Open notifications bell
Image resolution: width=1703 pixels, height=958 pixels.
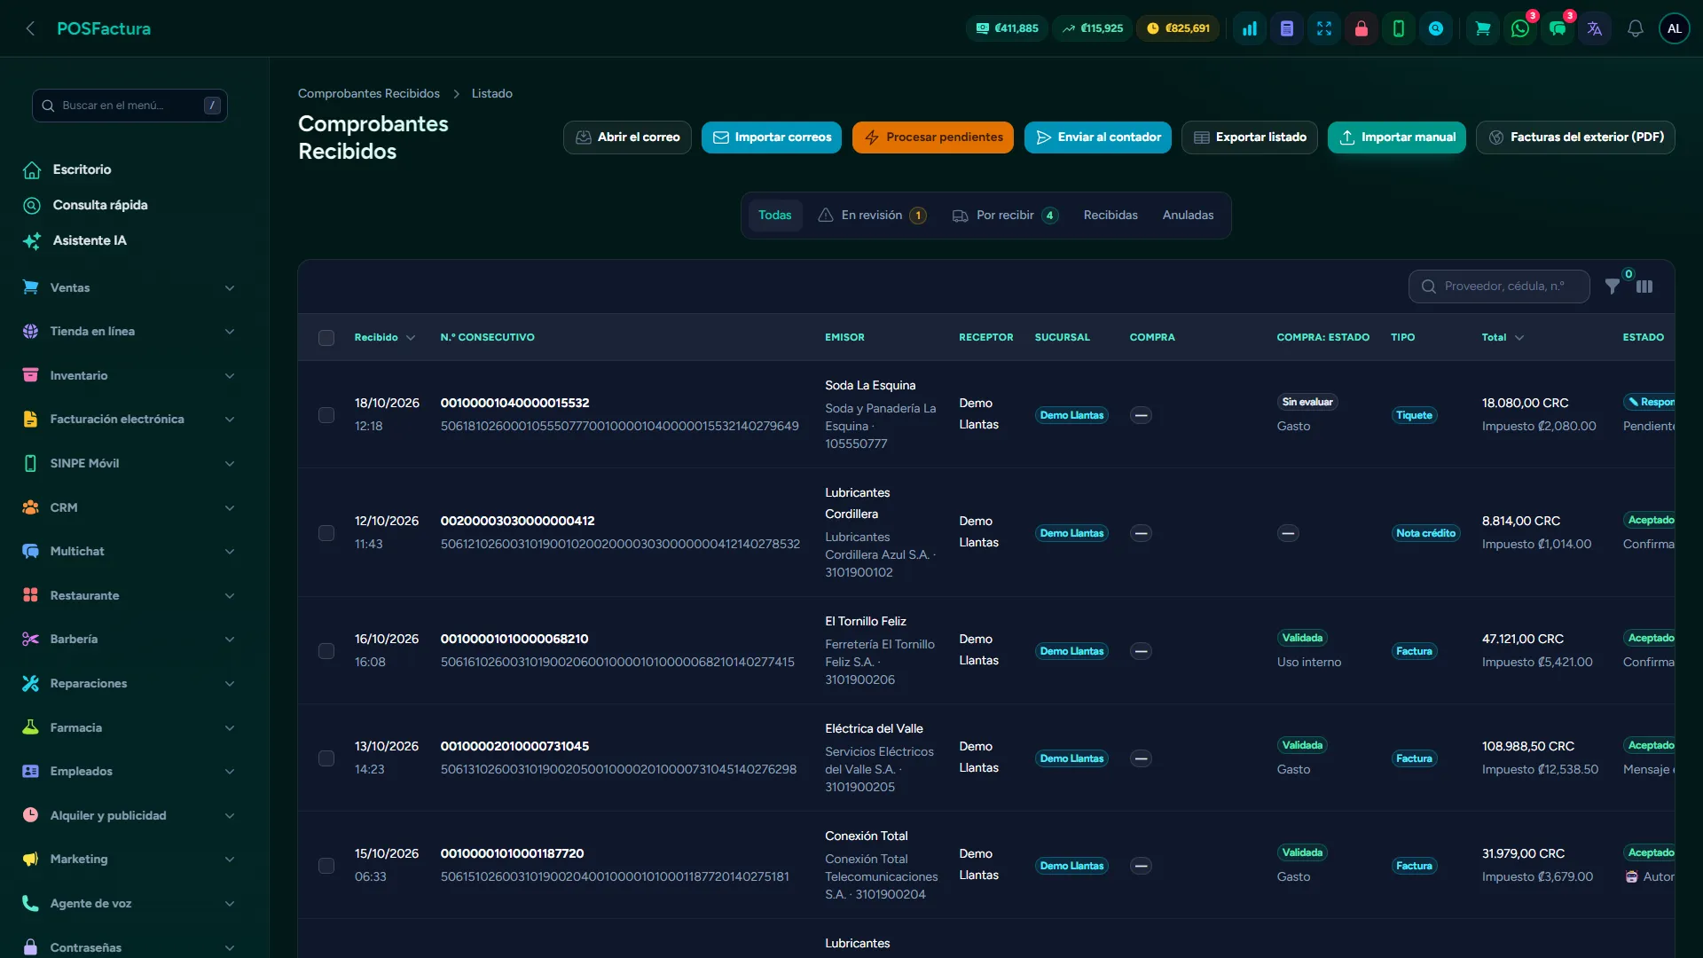tap(1636, 28)
